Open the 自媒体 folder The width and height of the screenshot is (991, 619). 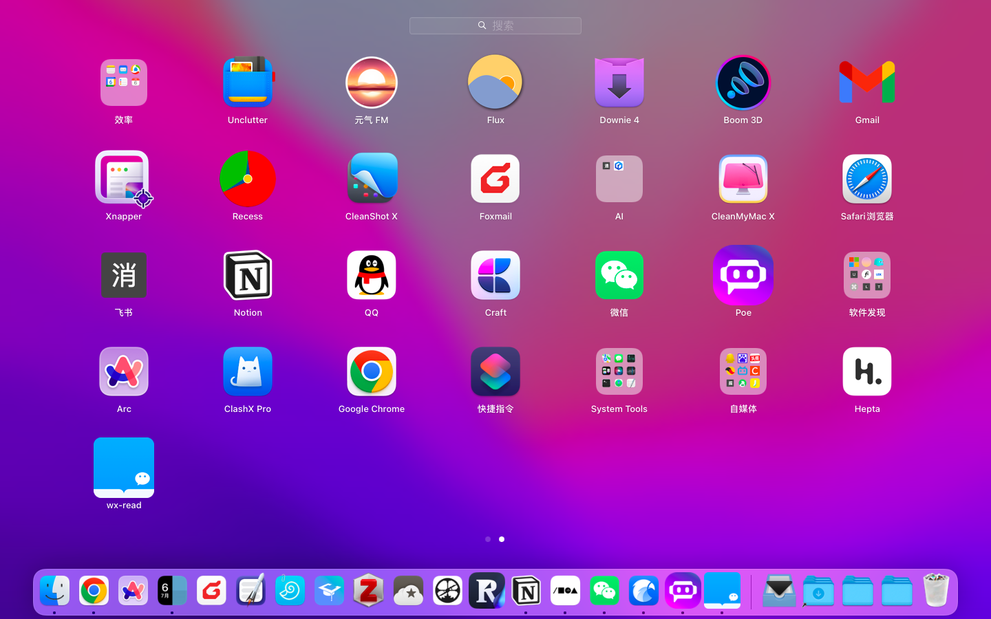coord(743,371)
